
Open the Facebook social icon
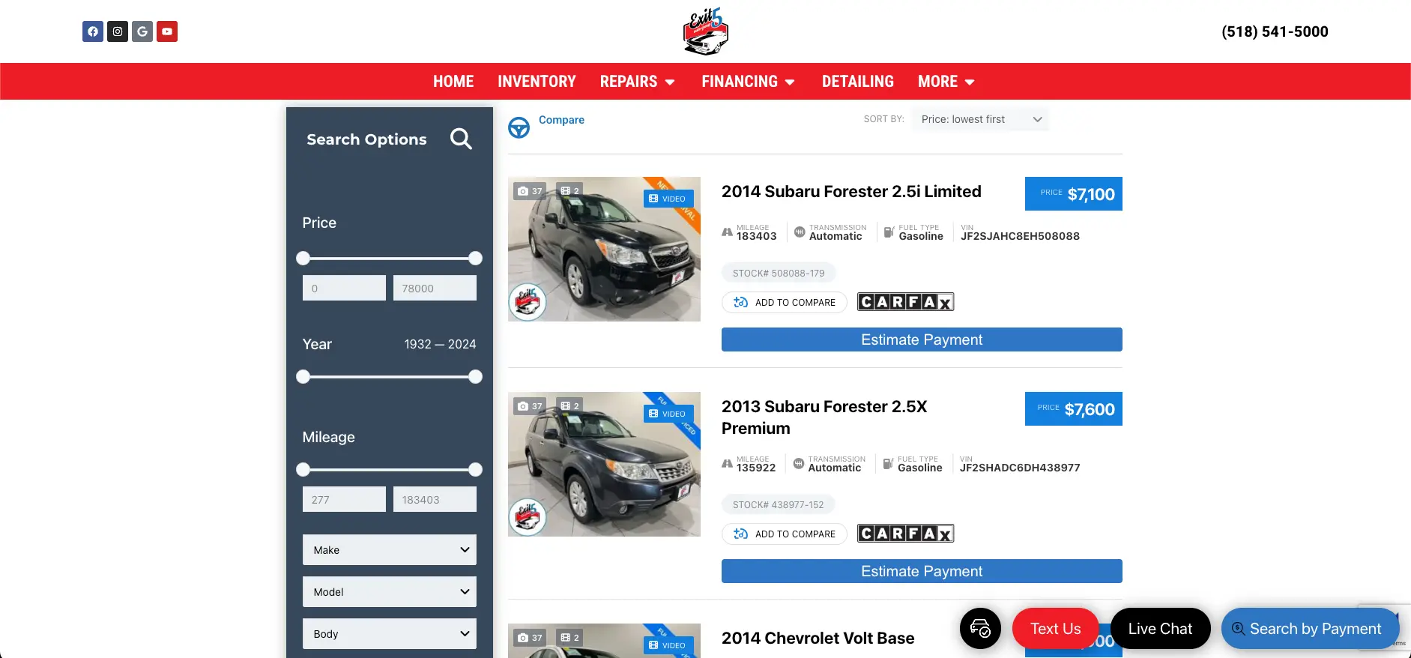click(93, 31)
